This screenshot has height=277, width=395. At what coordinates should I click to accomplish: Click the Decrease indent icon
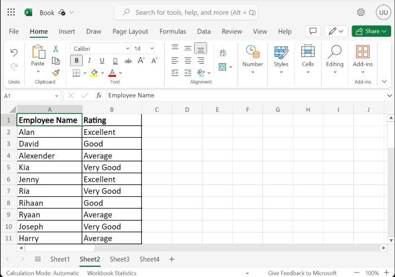point(175,73)
